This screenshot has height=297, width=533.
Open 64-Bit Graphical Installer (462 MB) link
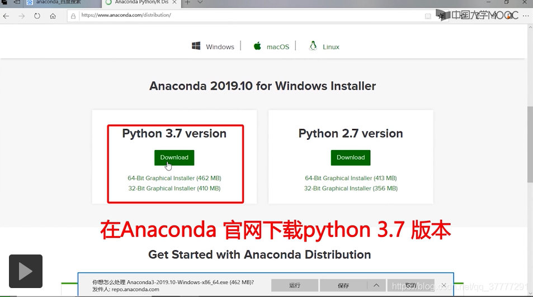174,178
